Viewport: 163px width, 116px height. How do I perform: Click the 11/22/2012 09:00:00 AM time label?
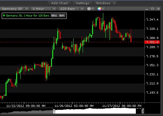[x=26, y=106]
